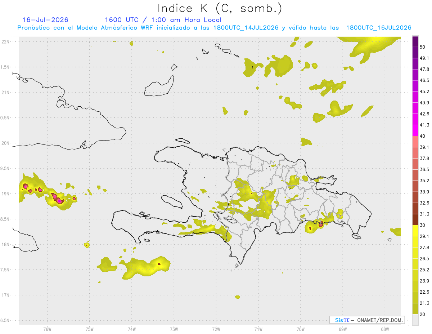Screen dimensions: 432x334
Task: Click the '1800UTC_14JUL2026' initialization time text
Action: pos(246,28)
